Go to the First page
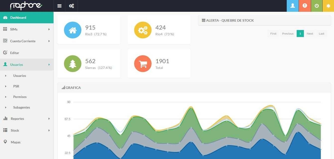Viewport: 334px width, 159px height. pyautogui.click(x=273, y=34)
